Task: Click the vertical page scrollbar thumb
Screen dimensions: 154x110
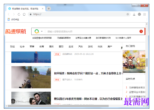Action: pos(147,62)
